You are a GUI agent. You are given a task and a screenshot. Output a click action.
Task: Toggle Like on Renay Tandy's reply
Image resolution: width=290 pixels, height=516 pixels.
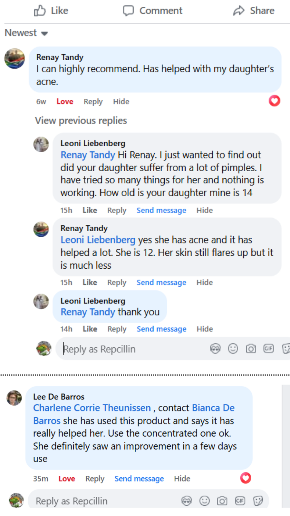point(89,282)
